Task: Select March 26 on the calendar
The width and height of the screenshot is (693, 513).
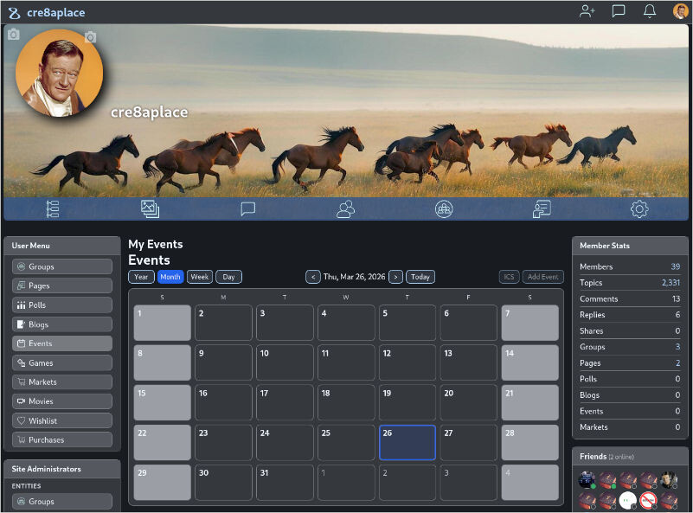Action: pyautogui.click(x=407, y=442)
